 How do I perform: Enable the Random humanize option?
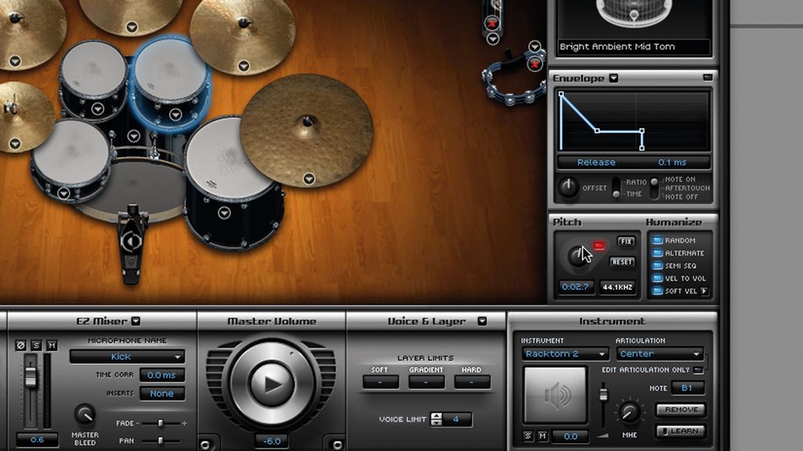pos(658,242)
